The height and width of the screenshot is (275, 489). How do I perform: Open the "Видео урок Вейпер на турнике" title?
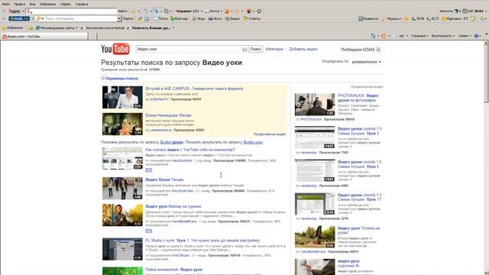click(x=173, y=206)
